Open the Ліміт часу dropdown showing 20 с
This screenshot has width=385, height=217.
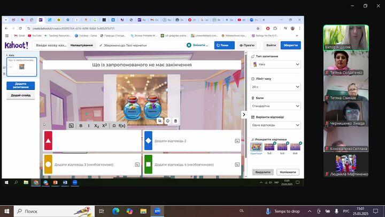275,87
